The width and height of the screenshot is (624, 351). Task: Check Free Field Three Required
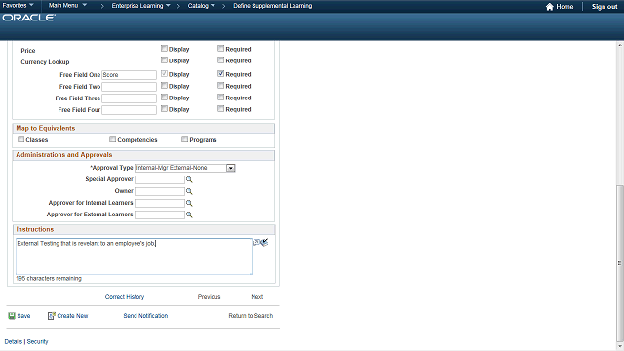221,97
